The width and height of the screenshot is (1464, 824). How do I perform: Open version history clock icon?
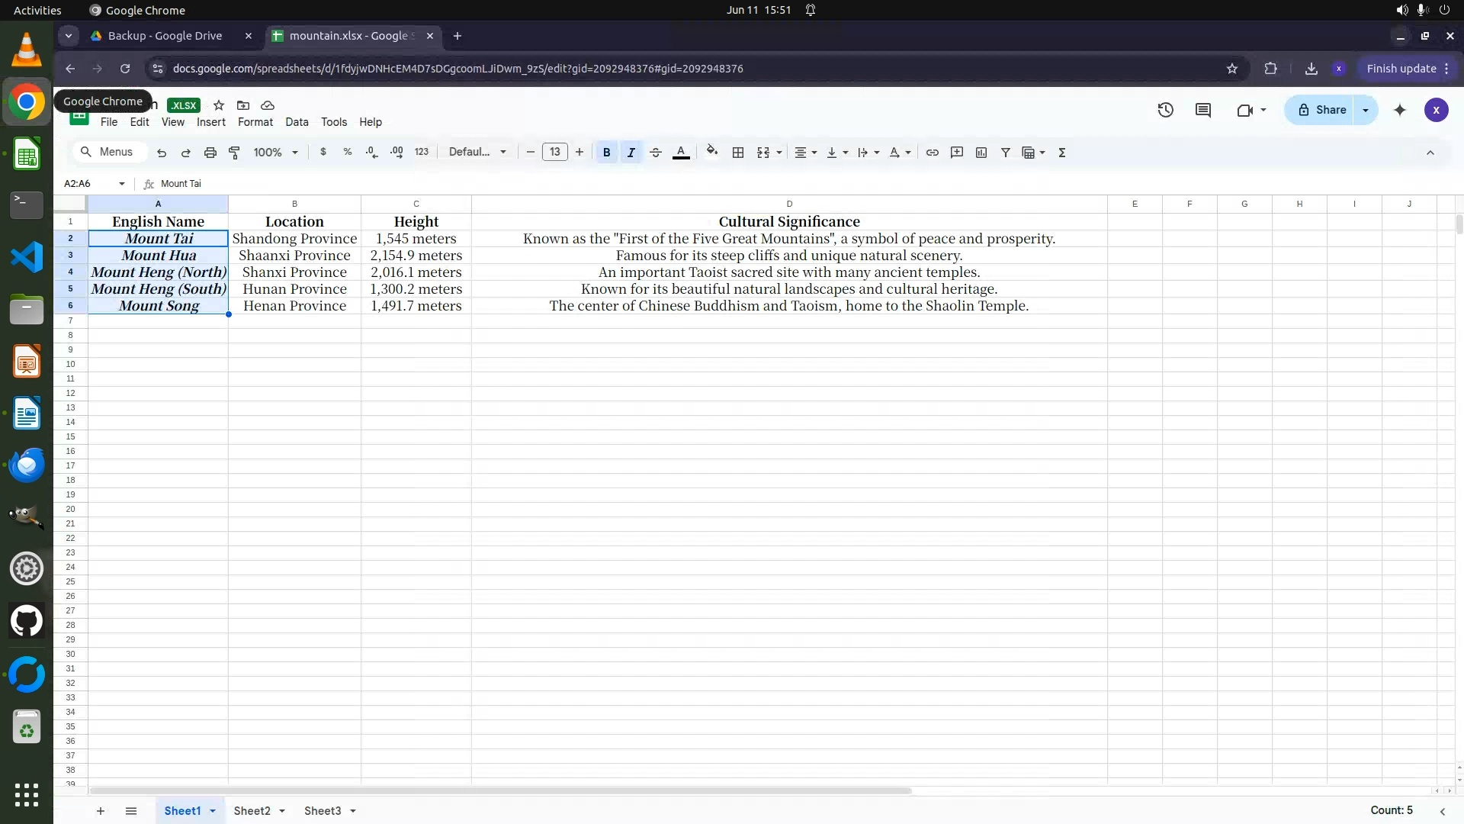point(1165,110)
